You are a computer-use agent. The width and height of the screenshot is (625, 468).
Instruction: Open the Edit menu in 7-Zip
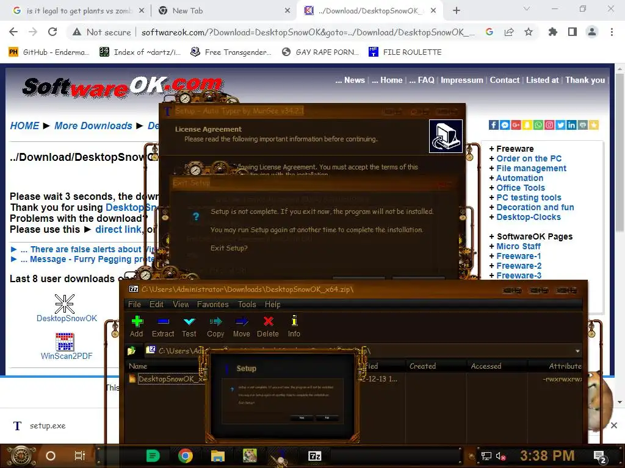[x=156, y=304]
